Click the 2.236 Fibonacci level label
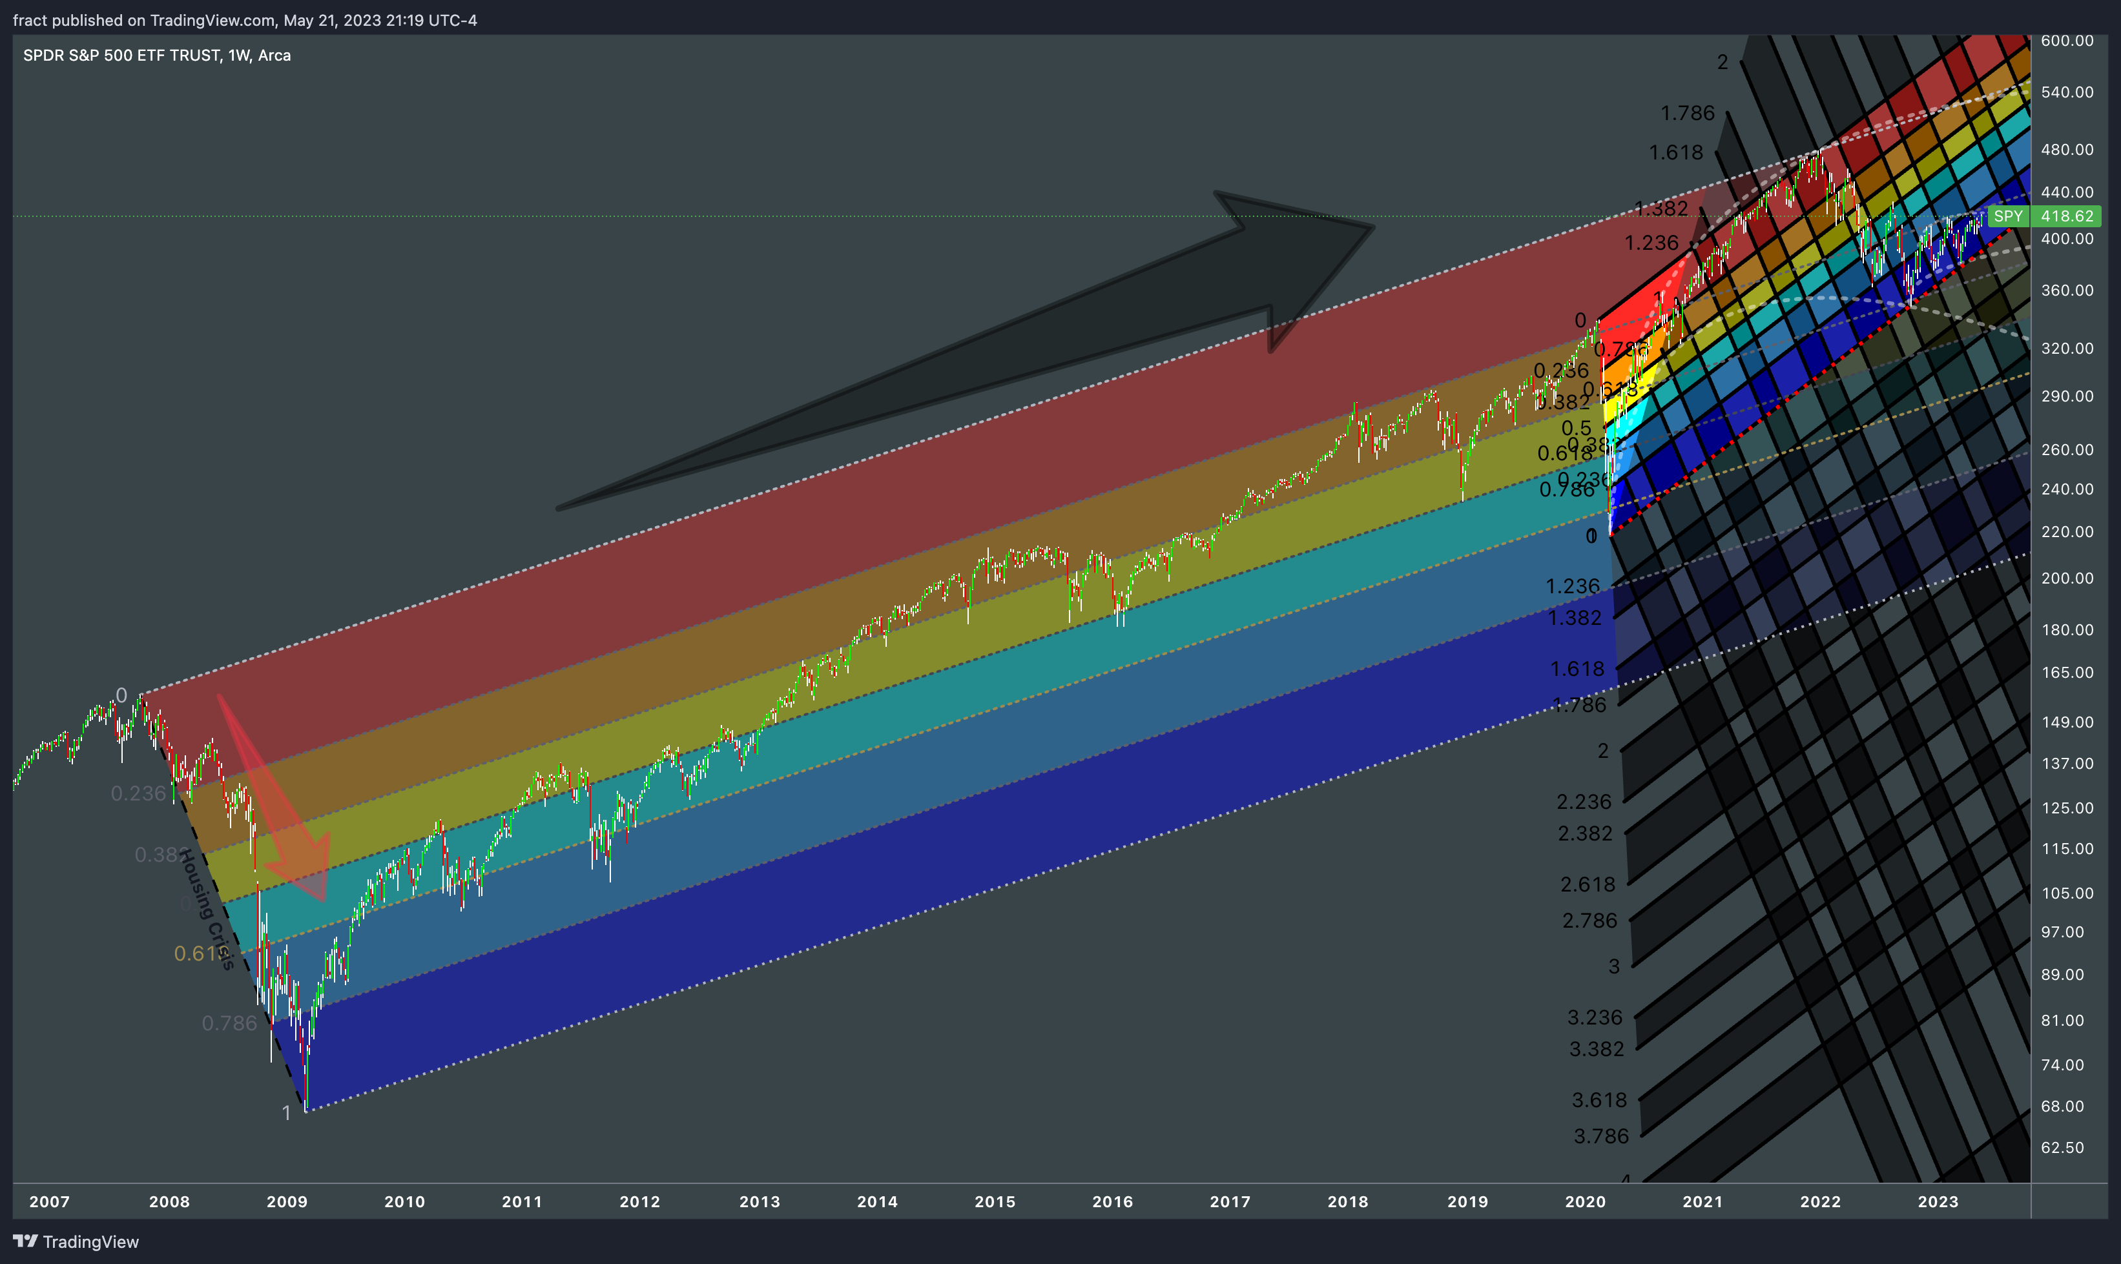 (x=1585, y=802)
